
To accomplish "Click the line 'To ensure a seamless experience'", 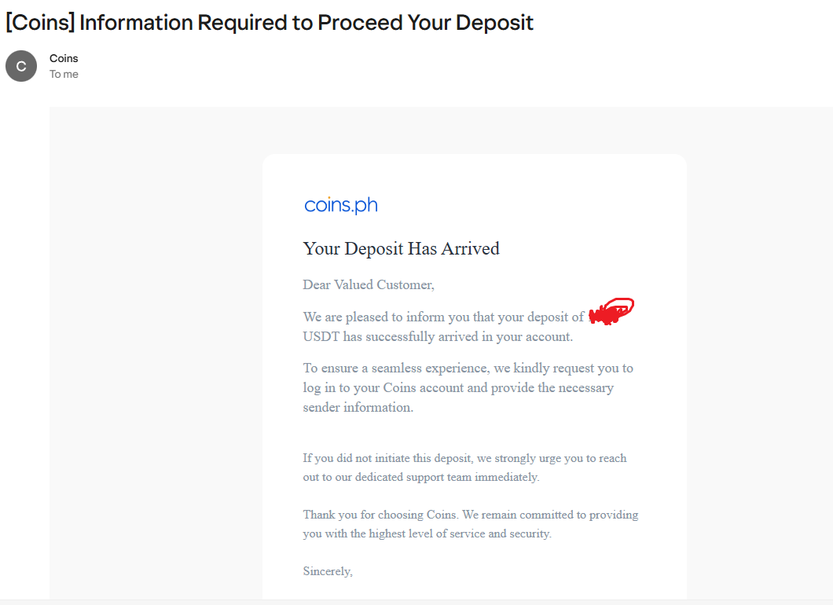I will pos(468,368).
